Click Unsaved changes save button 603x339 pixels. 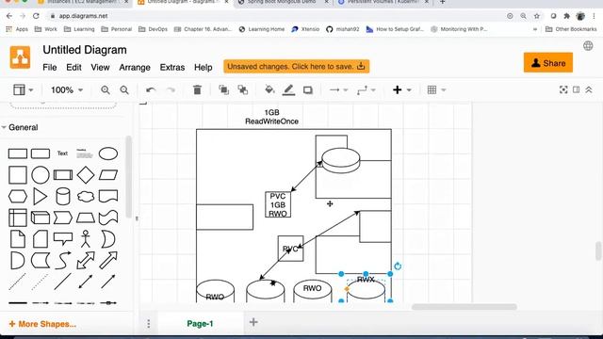coord(296,67)
